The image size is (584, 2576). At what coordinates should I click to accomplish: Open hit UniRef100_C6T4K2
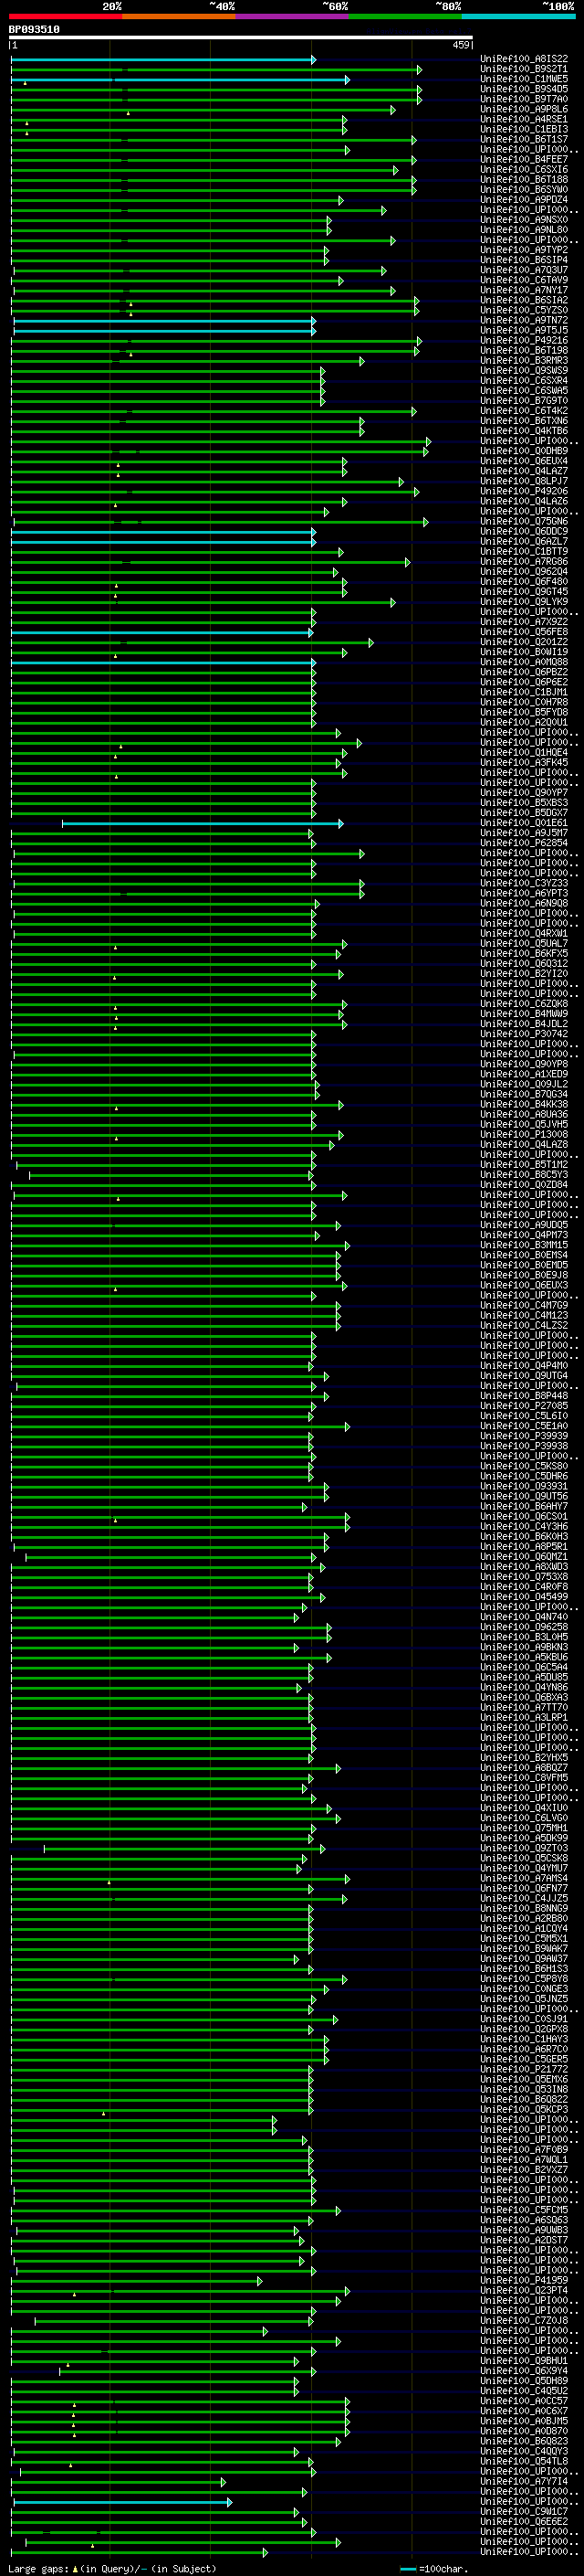tap(524, 410)
